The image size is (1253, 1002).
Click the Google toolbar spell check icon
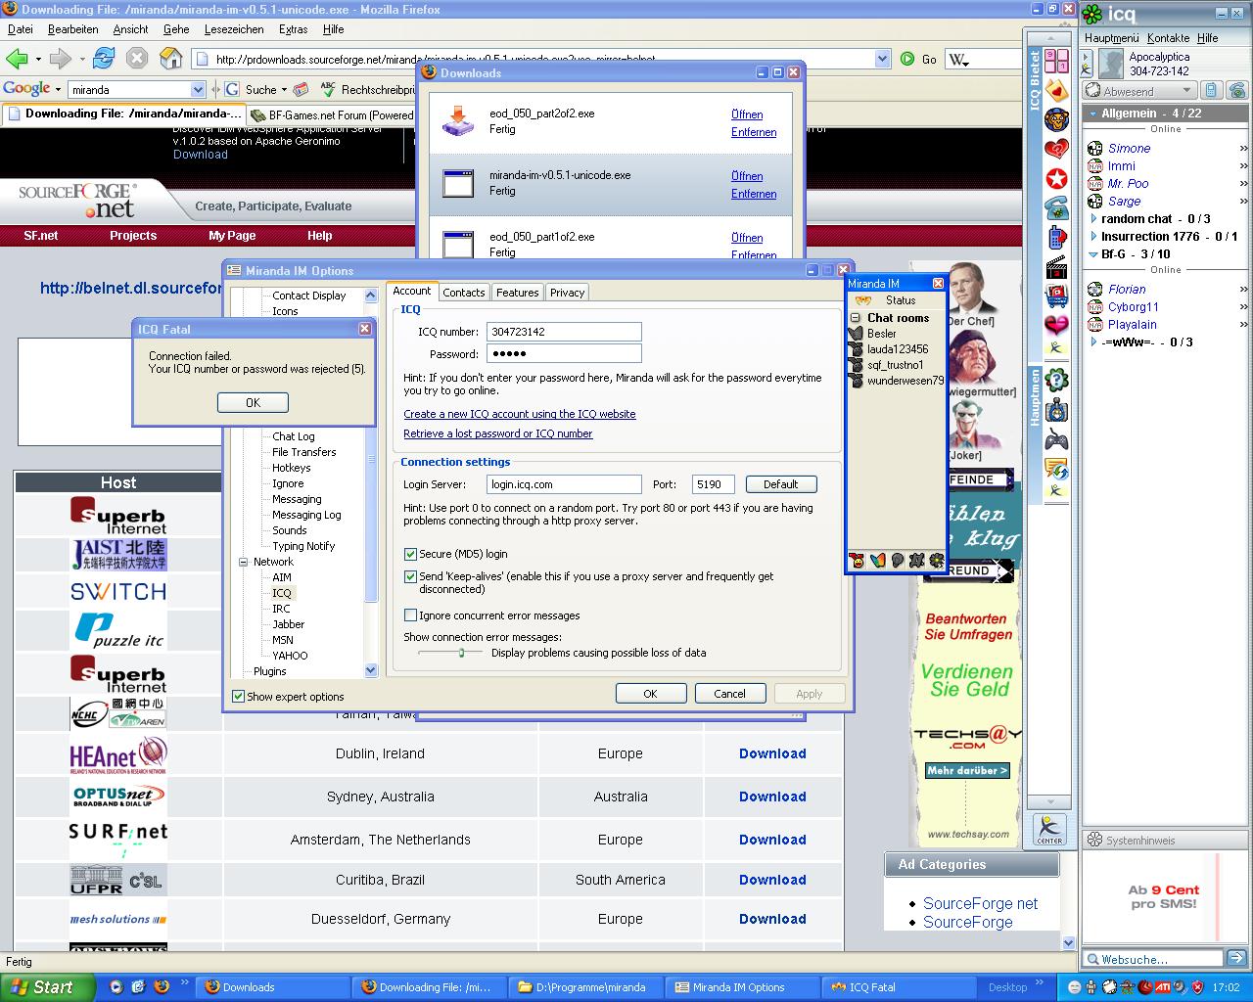tap(328, 89)
